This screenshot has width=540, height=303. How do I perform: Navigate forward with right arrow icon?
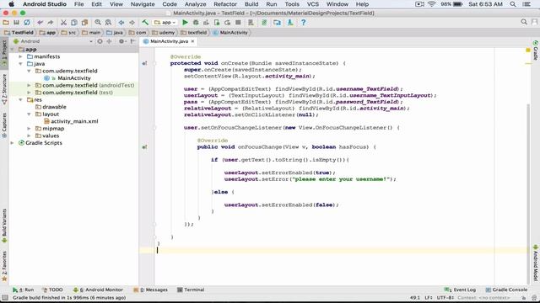[x=132, y=23]
